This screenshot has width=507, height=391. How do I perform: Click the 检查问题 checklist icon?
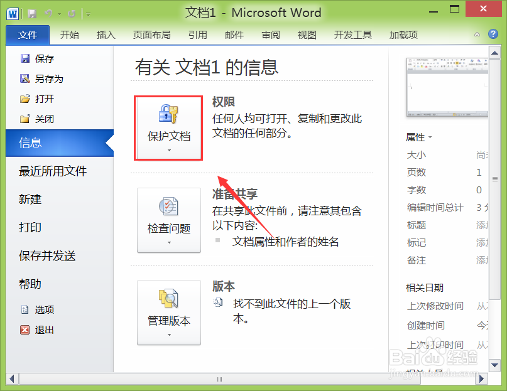(168, 206)
